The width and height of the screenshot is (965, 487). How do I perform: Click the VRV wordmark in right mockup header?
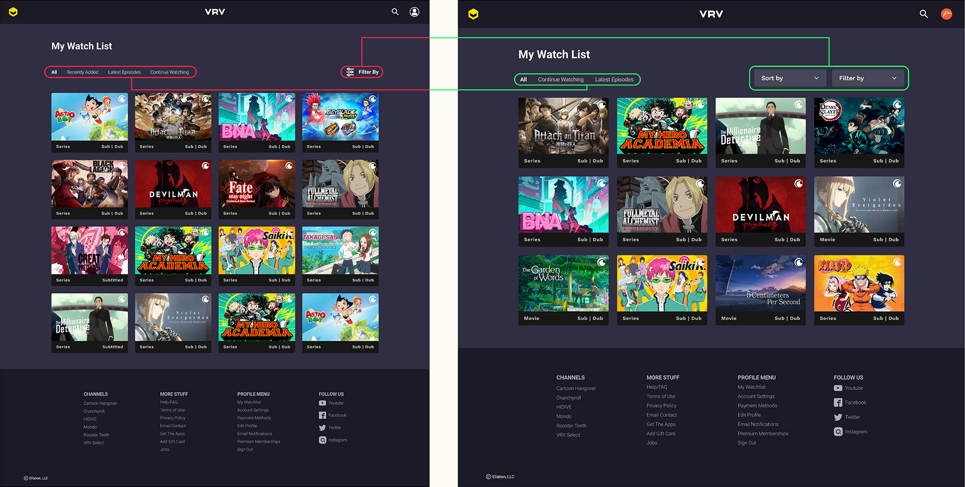tap(711, 14)
